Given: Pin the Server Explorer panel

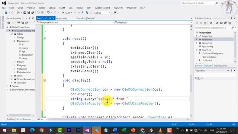Looking at the screenshot, I should click(30, 18).
